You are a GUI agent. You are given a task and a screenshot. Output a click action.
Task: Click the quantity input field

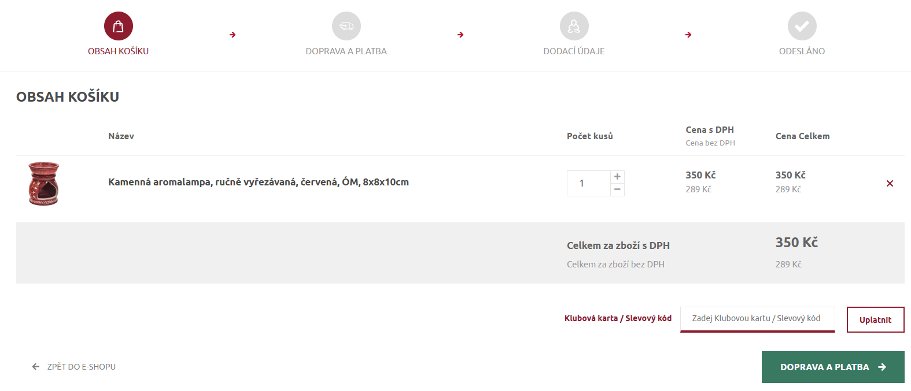coord(588,183)
